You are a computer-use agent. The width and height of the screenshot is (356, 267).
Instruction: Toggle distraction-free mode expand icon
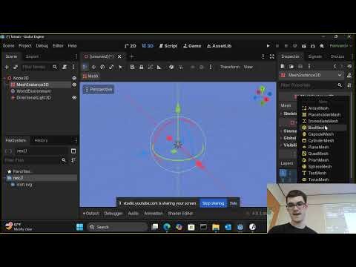tap(272, 56)
